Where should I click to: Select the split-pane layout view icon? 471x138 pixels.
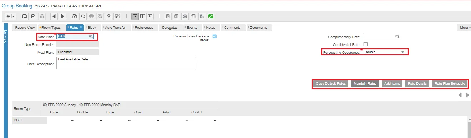[x=143, y=16]
